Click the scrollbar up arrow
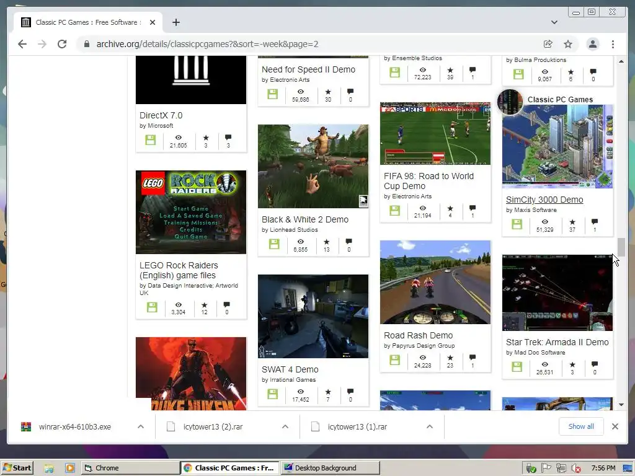This screenshot has height=476, width=635. pos(621,61)
